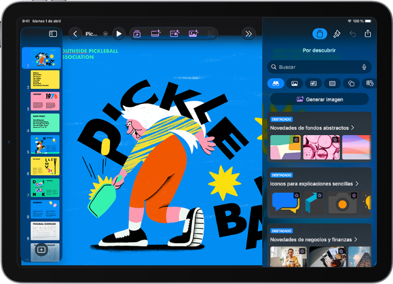Screen dimensions: 393x284
Task: Click the image generation icon in toolbar
Action: click(x=194, y=34)
